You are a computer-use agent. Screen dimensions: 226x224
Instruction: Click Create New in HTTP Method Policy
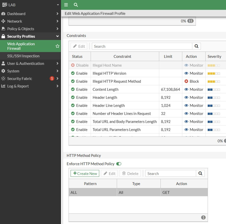click(x=85, y=173)
